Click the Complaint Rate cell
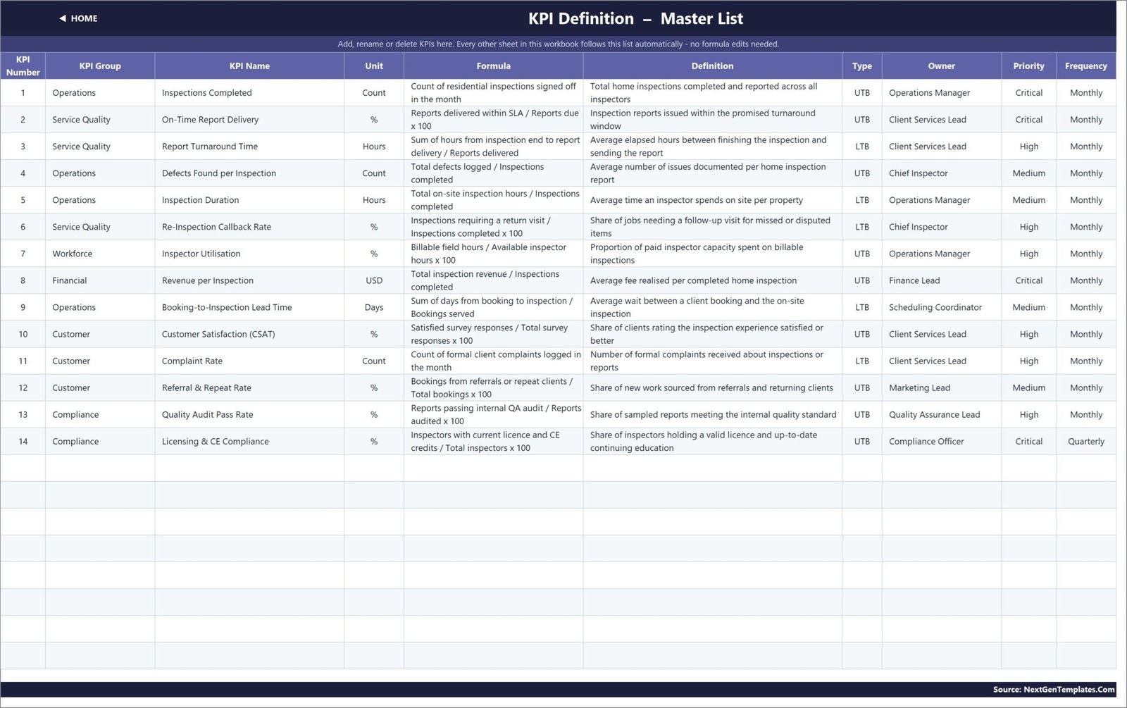The width and height of the screenshot is (1127, 708). point(249,361)
